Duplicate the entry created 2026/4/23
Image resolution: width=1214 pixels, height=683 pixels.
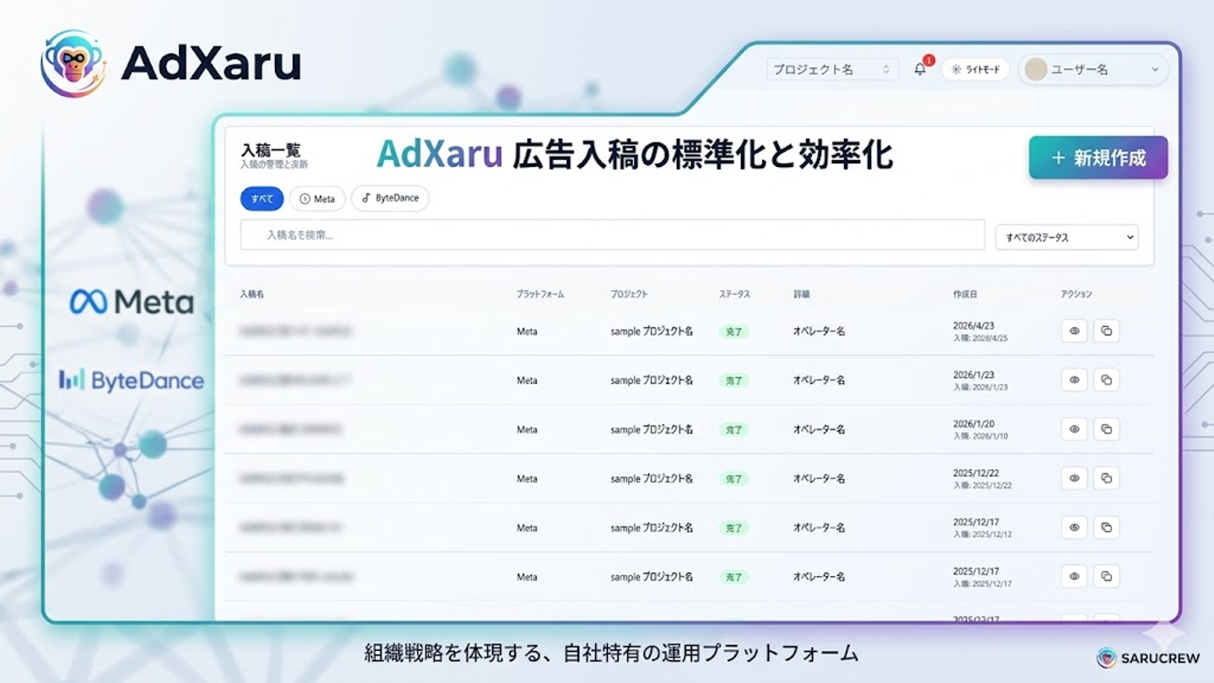(x=1106, y=331)
